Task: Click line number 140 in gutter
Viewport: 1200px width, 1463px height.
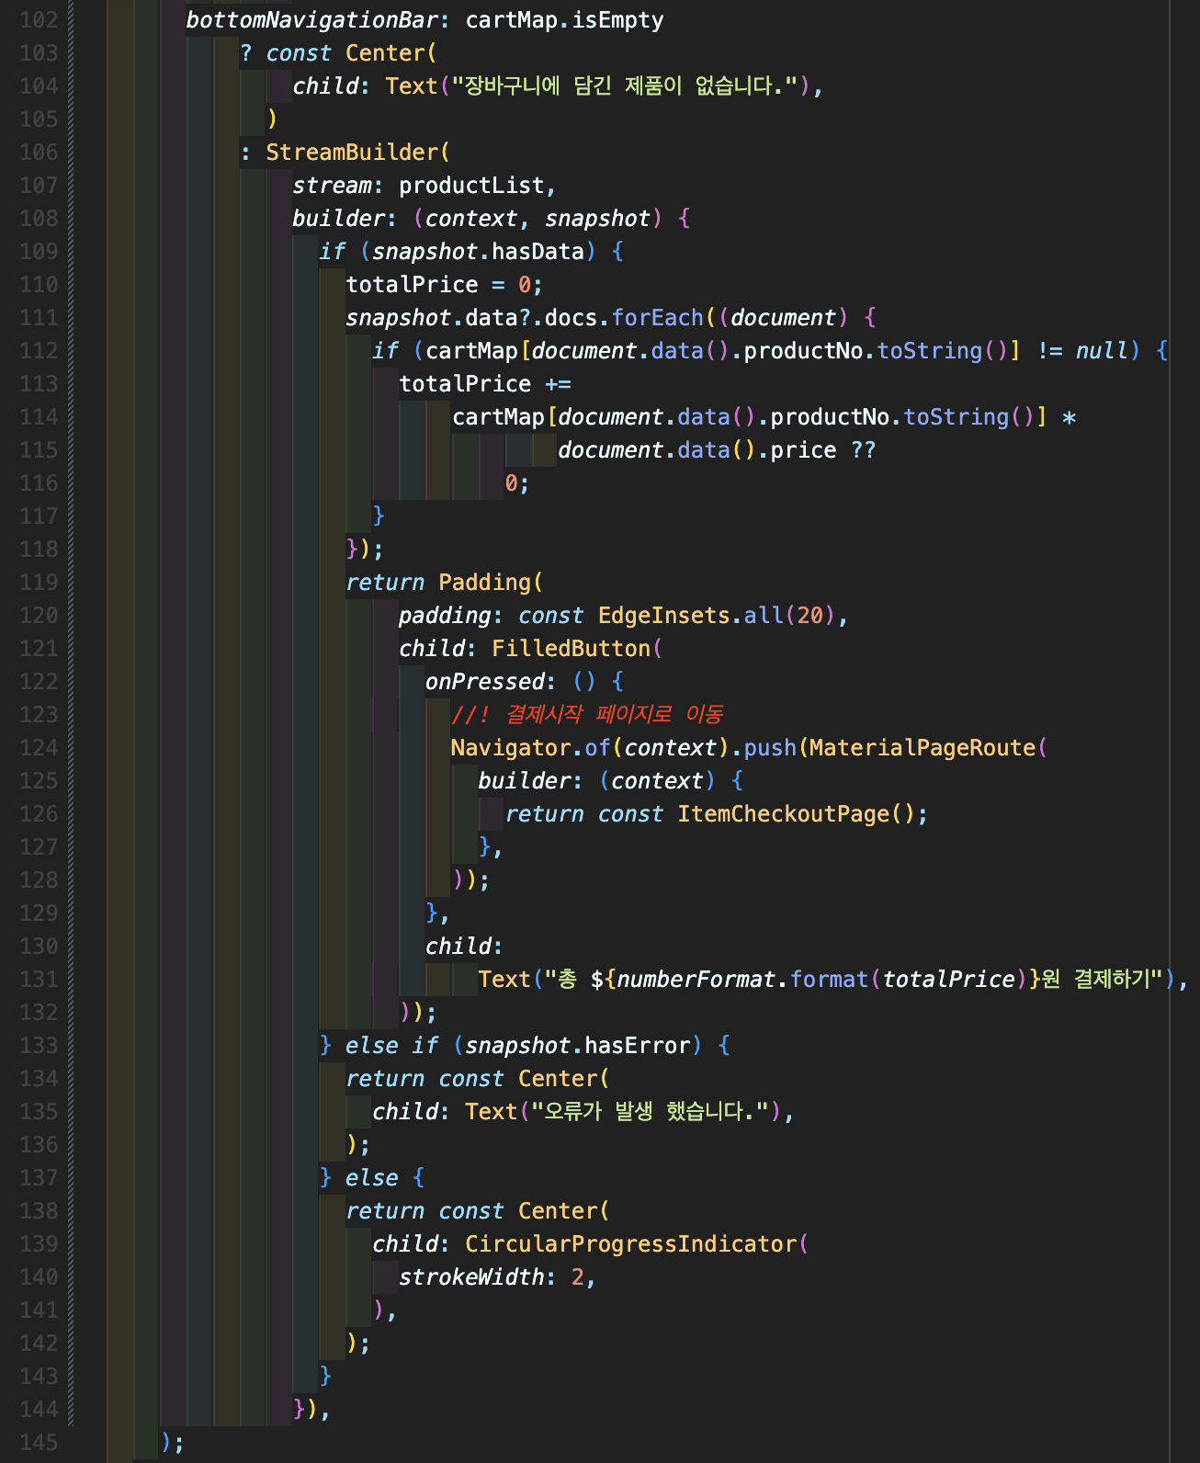Action: pyautogui.click(x=39, y=1277)
